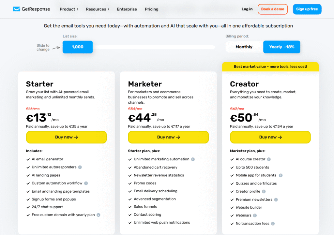Screen dimensions: 334x235
Task: Go to Pricing in navigation
Action: click(x=151, y=9)
